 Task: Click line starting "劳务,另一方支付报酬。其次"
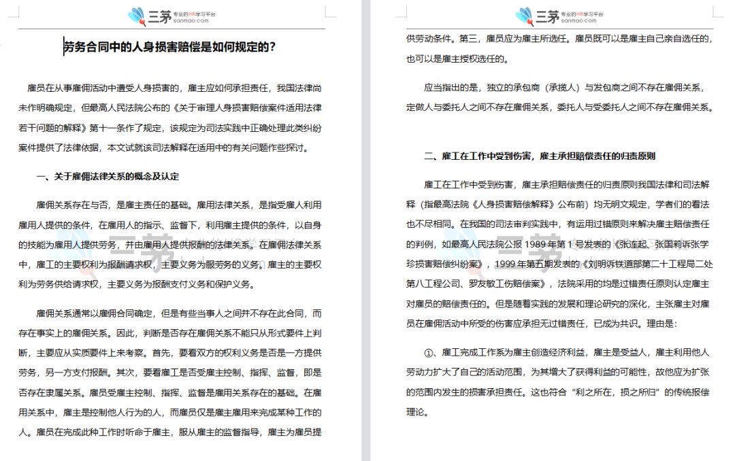click(170, 373)
